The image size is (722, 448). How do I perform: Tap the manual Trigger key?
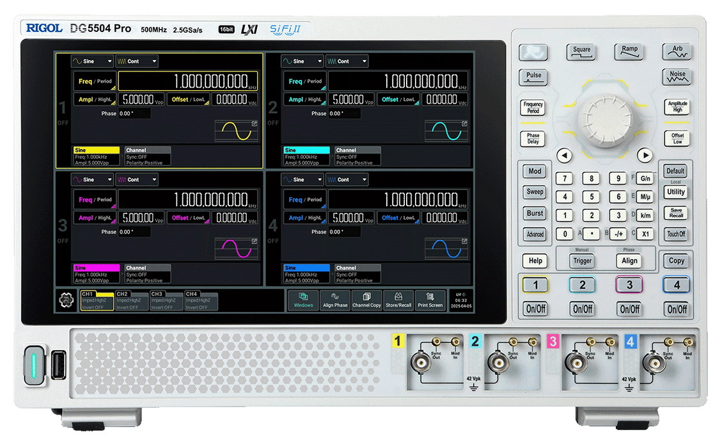[x=582, y=261]
